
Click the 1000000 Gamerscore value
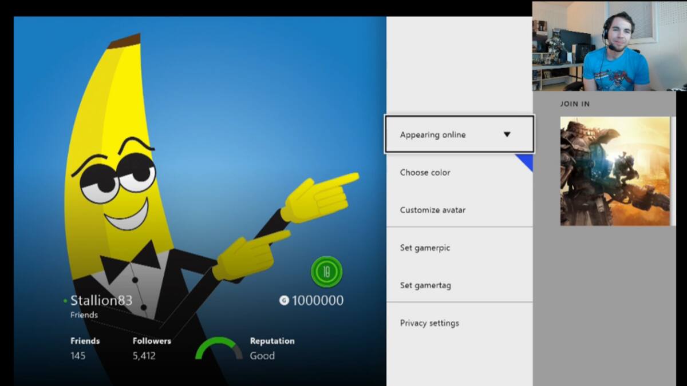tap(318, 301)
